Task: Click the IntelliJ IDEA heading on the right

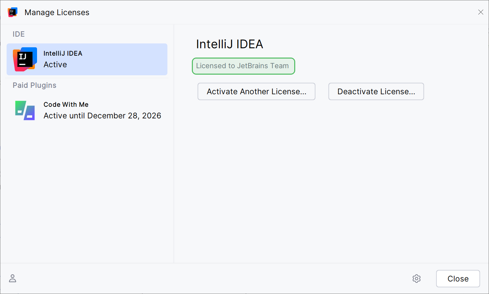Action: (x=230, y=44)
